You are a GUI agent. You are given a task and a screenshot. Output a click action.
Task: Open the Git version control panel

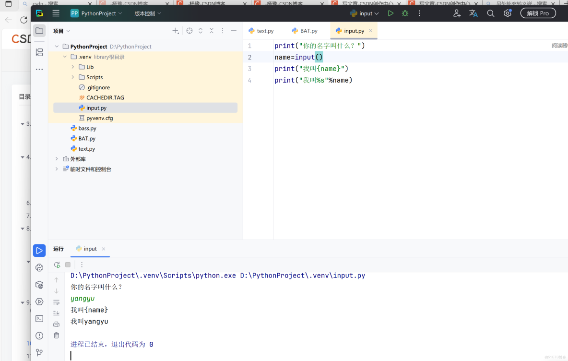tap(39, 352)
